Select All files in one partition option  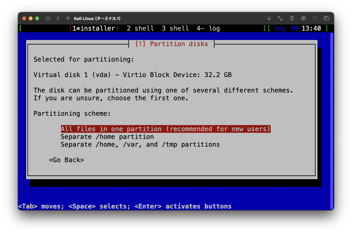[165, 129]
